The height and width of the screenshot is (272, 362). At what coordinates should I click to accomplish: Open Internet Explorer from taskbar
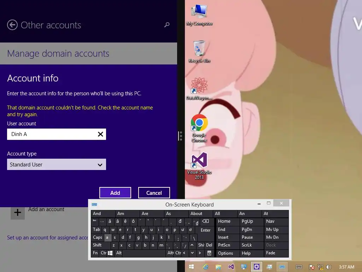205,267
